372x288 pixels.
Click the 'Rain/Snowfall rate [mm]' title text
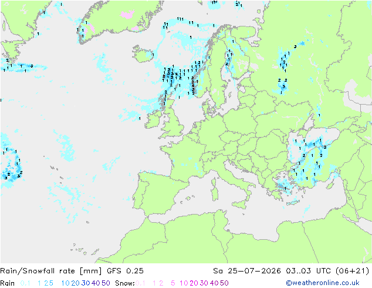point(51,271)
